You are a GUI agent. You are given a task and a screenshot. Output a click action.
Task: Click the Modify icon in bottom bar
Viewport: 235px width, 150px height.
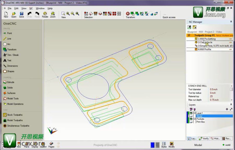pos(172,145)
